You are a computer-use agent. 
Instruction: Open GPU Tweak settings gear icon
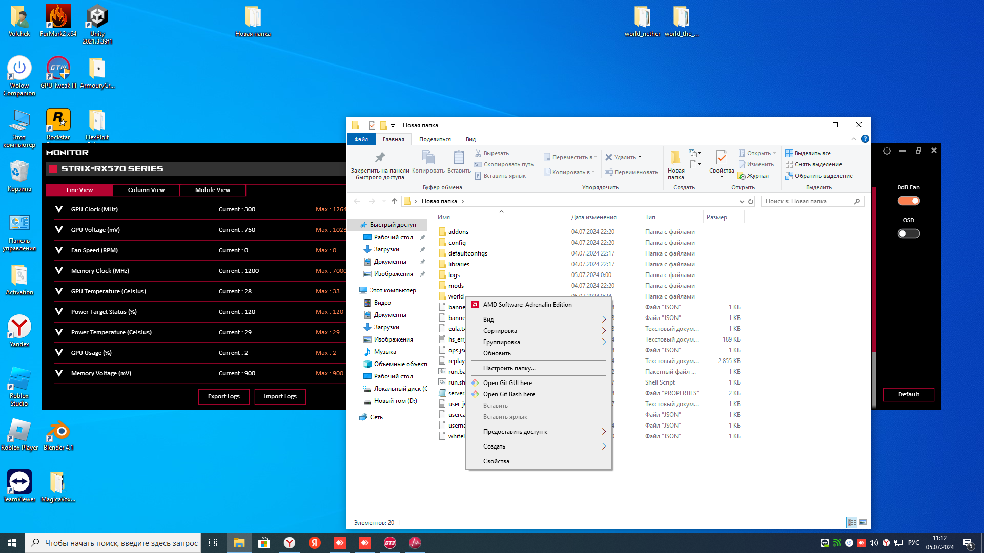click(x=887, y=151)
